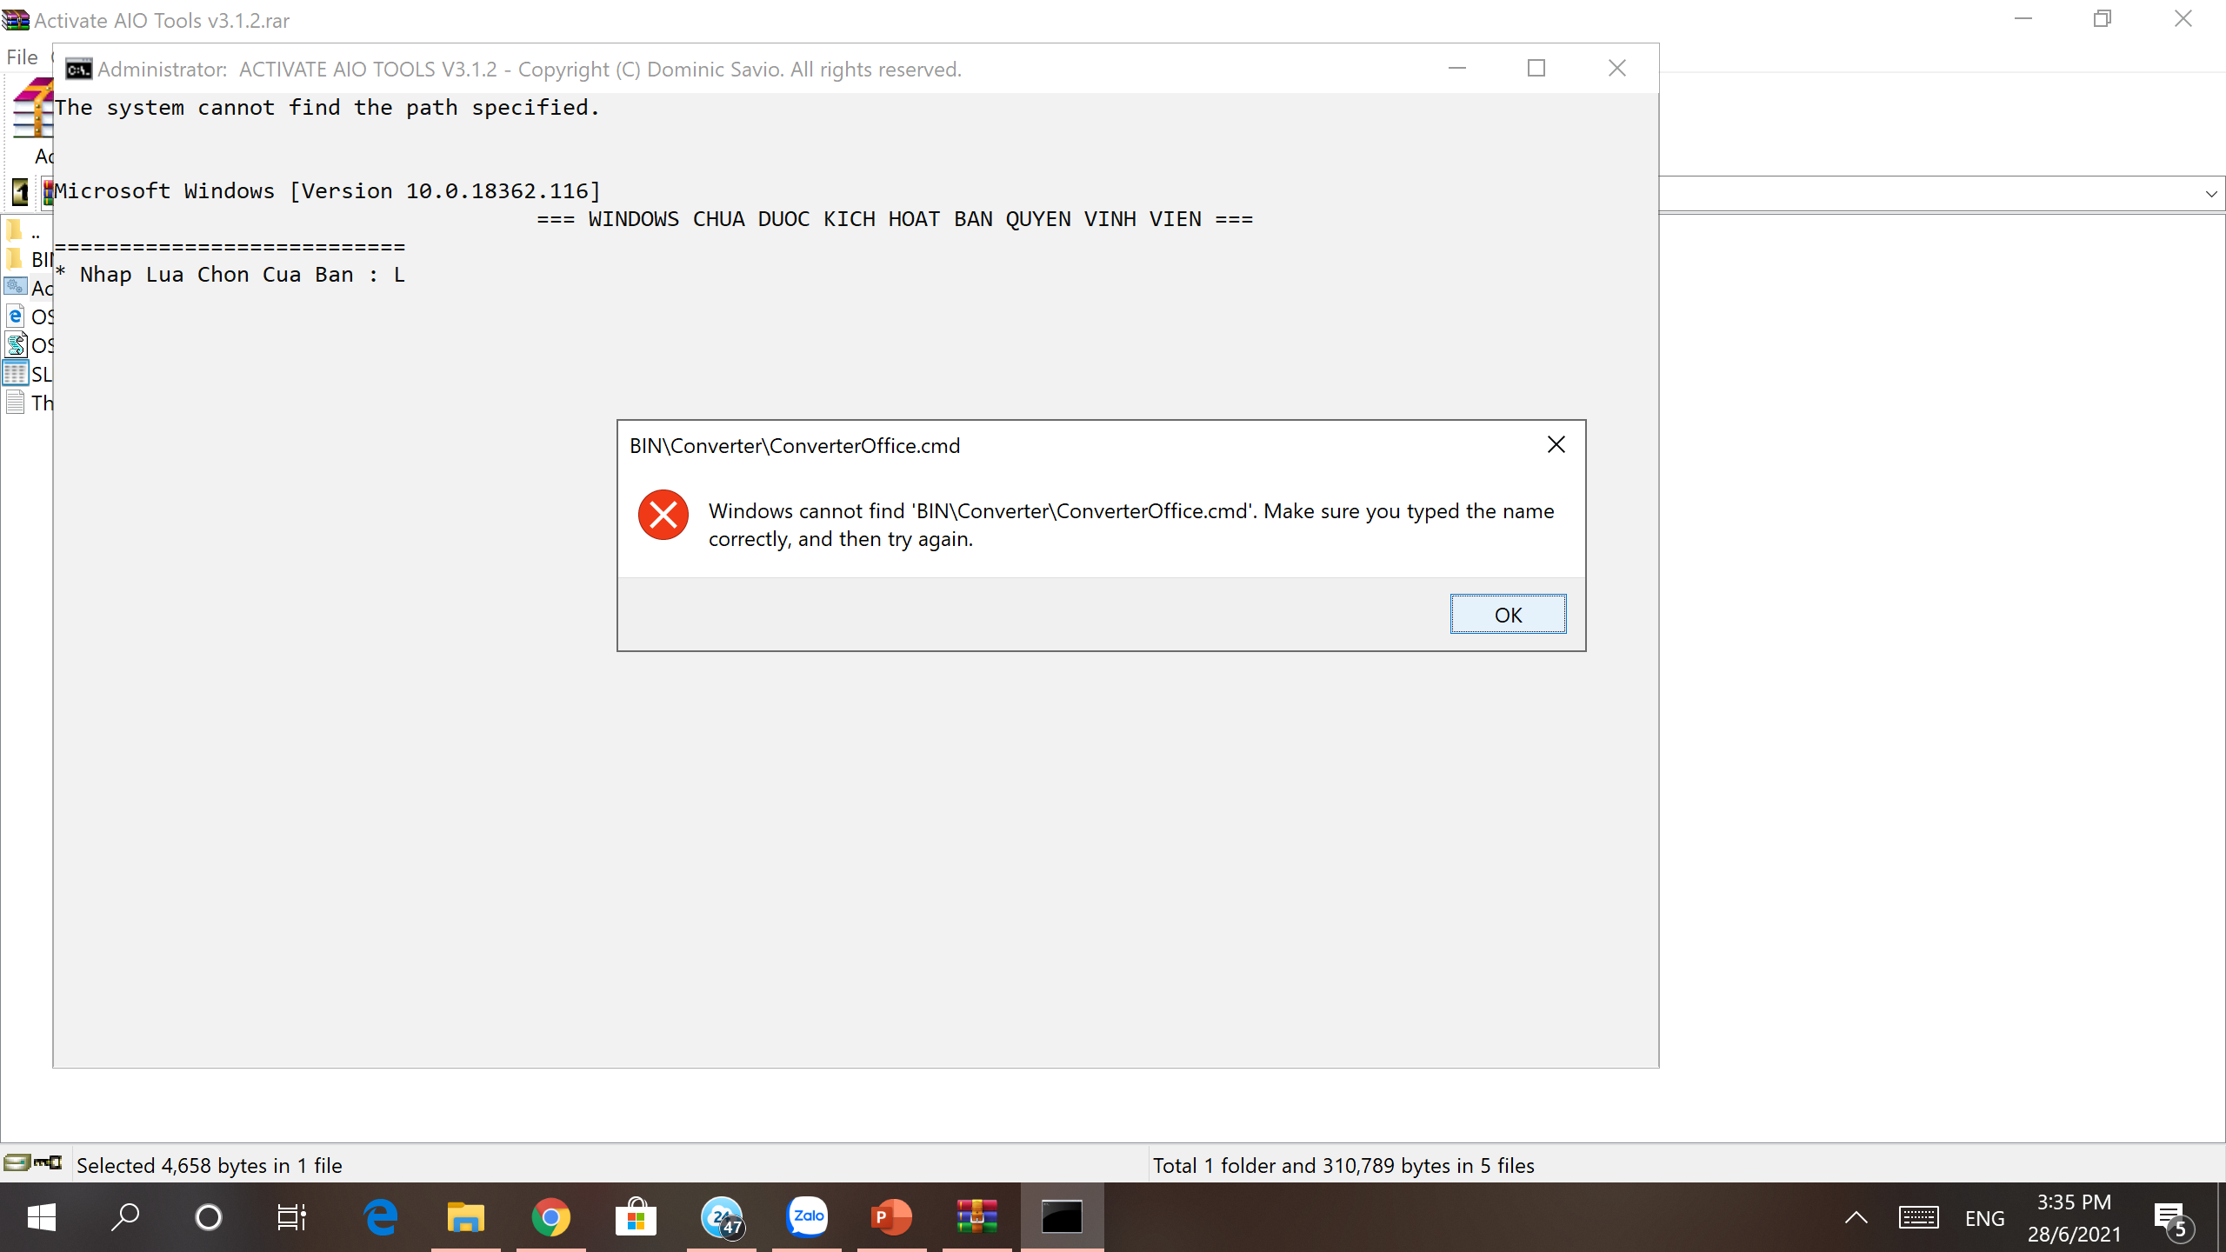Switch to WinRAR on the taskbar
The image size is (2226, 1252).
click(x=977, y=1217)
